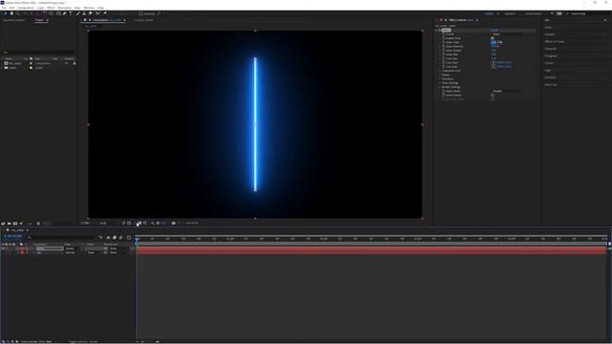The width and height of the screenshot is (612, 344).
Task: Select the Roto Brush tool
Action: [x=98, y=13]
